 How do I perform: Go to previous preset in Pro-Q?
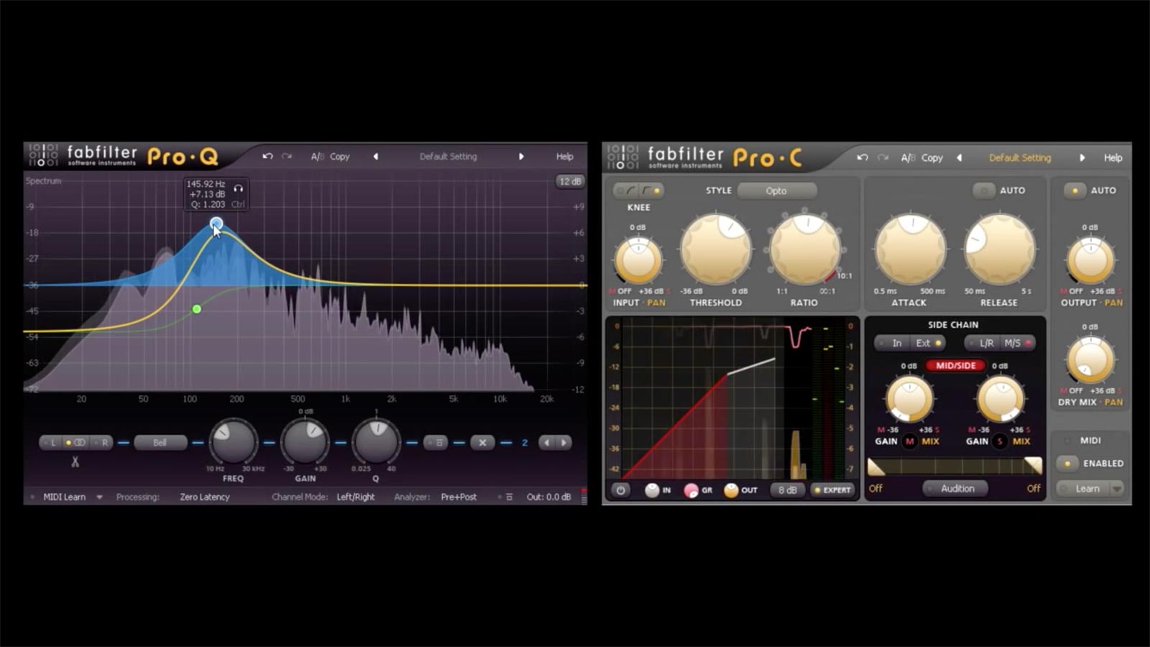tap(375, 156)
